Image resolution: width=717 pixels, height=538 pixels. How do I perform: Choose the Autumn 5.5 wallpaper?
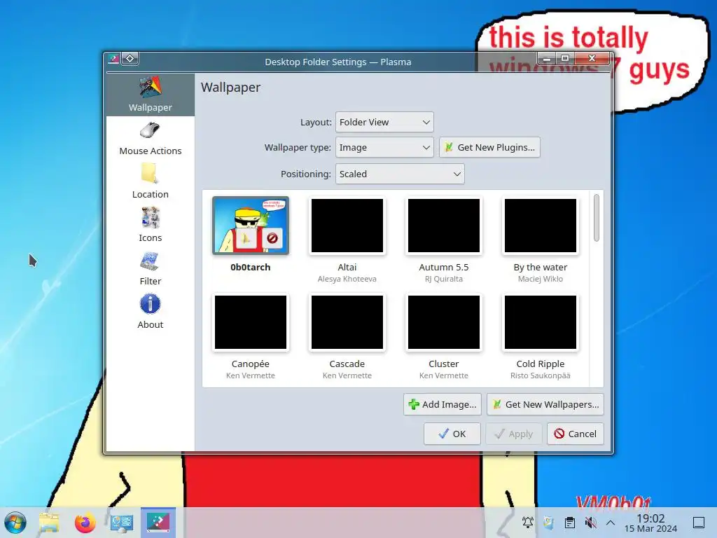click(x=443, y=226)
